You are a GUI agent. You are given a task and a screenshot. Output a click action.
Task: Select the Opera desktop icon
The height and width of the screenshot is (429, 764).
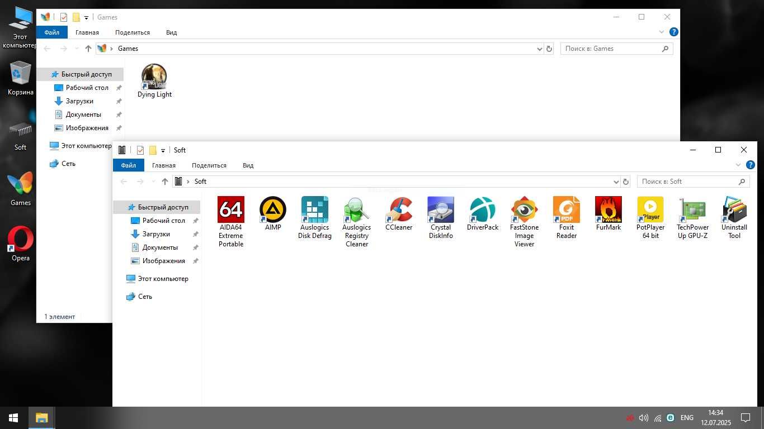(x=21, y=244)
